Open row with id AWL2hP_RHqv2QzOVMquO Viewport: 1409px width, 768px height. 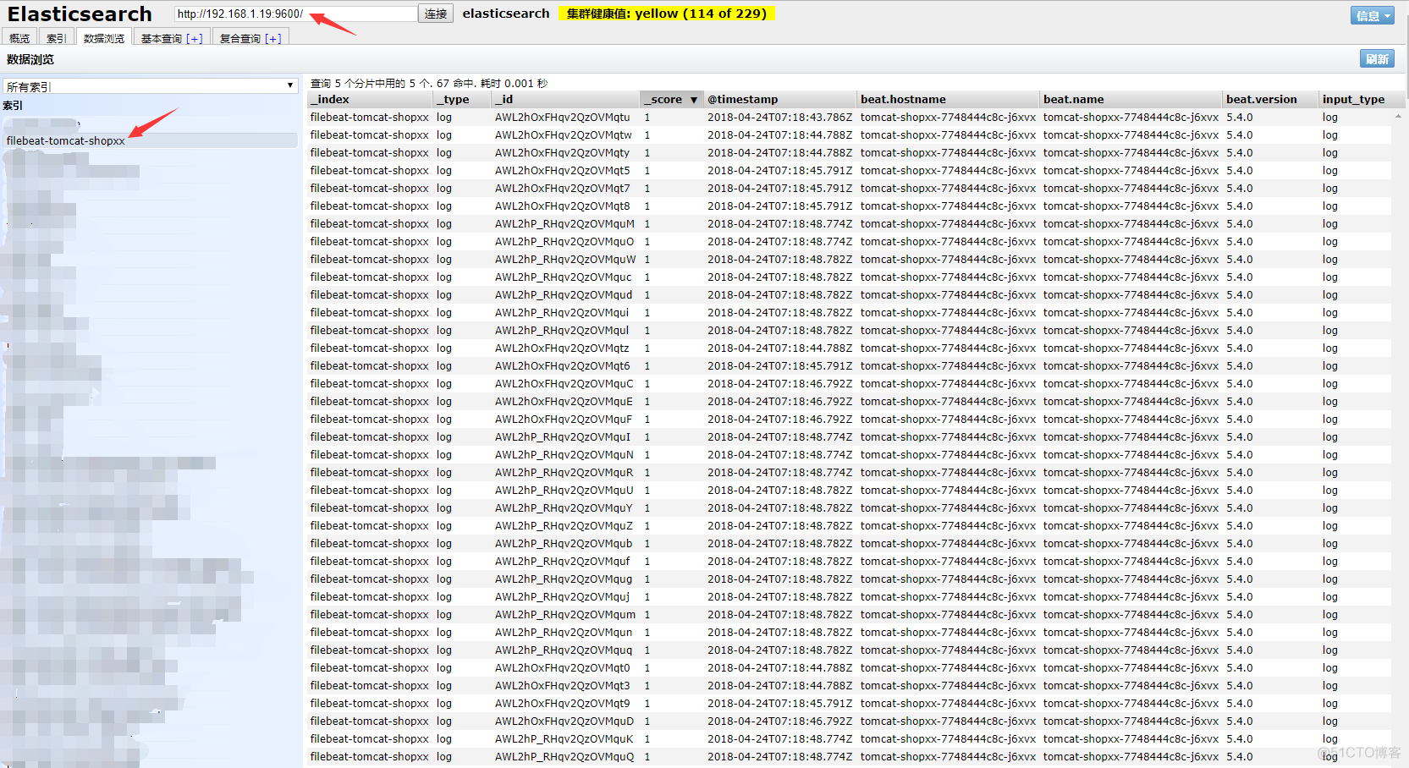(850, 242)
